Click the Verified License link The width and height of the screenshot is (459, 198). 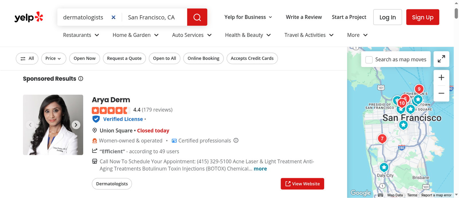pos(123,119)
